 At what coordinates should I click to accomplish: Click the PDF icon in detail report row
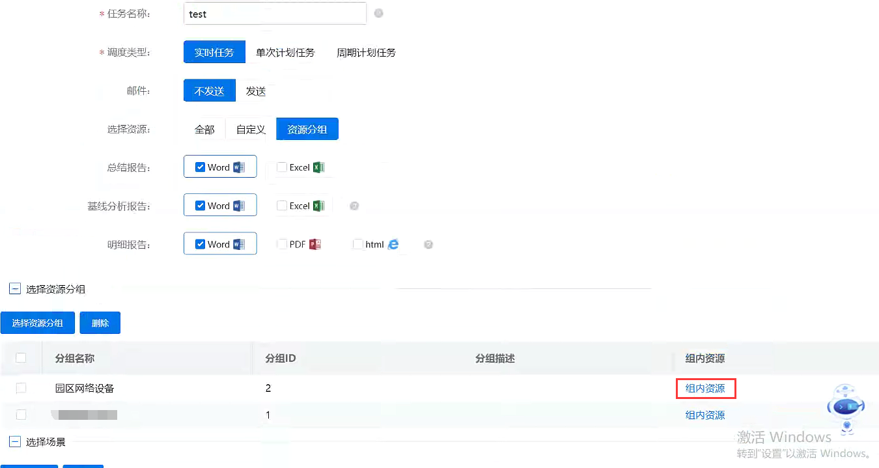click(315, 244)
